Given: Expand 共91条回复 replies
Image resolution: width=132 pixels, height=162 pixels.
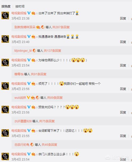Looking at the screenshot, I should (39, 74).
